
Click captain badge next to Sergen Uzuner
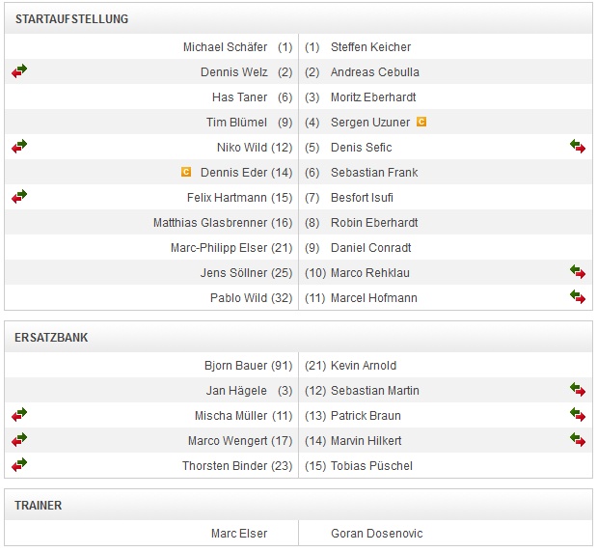click(x=421, y=123)
